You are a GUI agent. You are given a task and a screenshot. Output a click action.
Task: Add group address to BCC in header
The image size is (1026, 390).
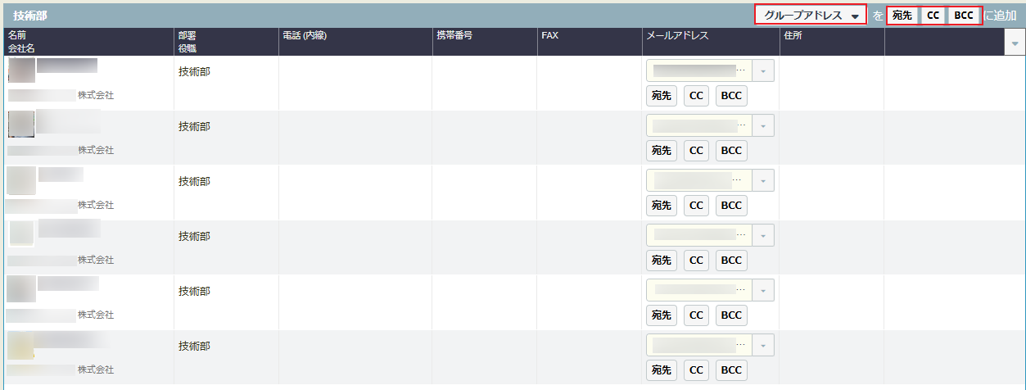click(964, 16)
